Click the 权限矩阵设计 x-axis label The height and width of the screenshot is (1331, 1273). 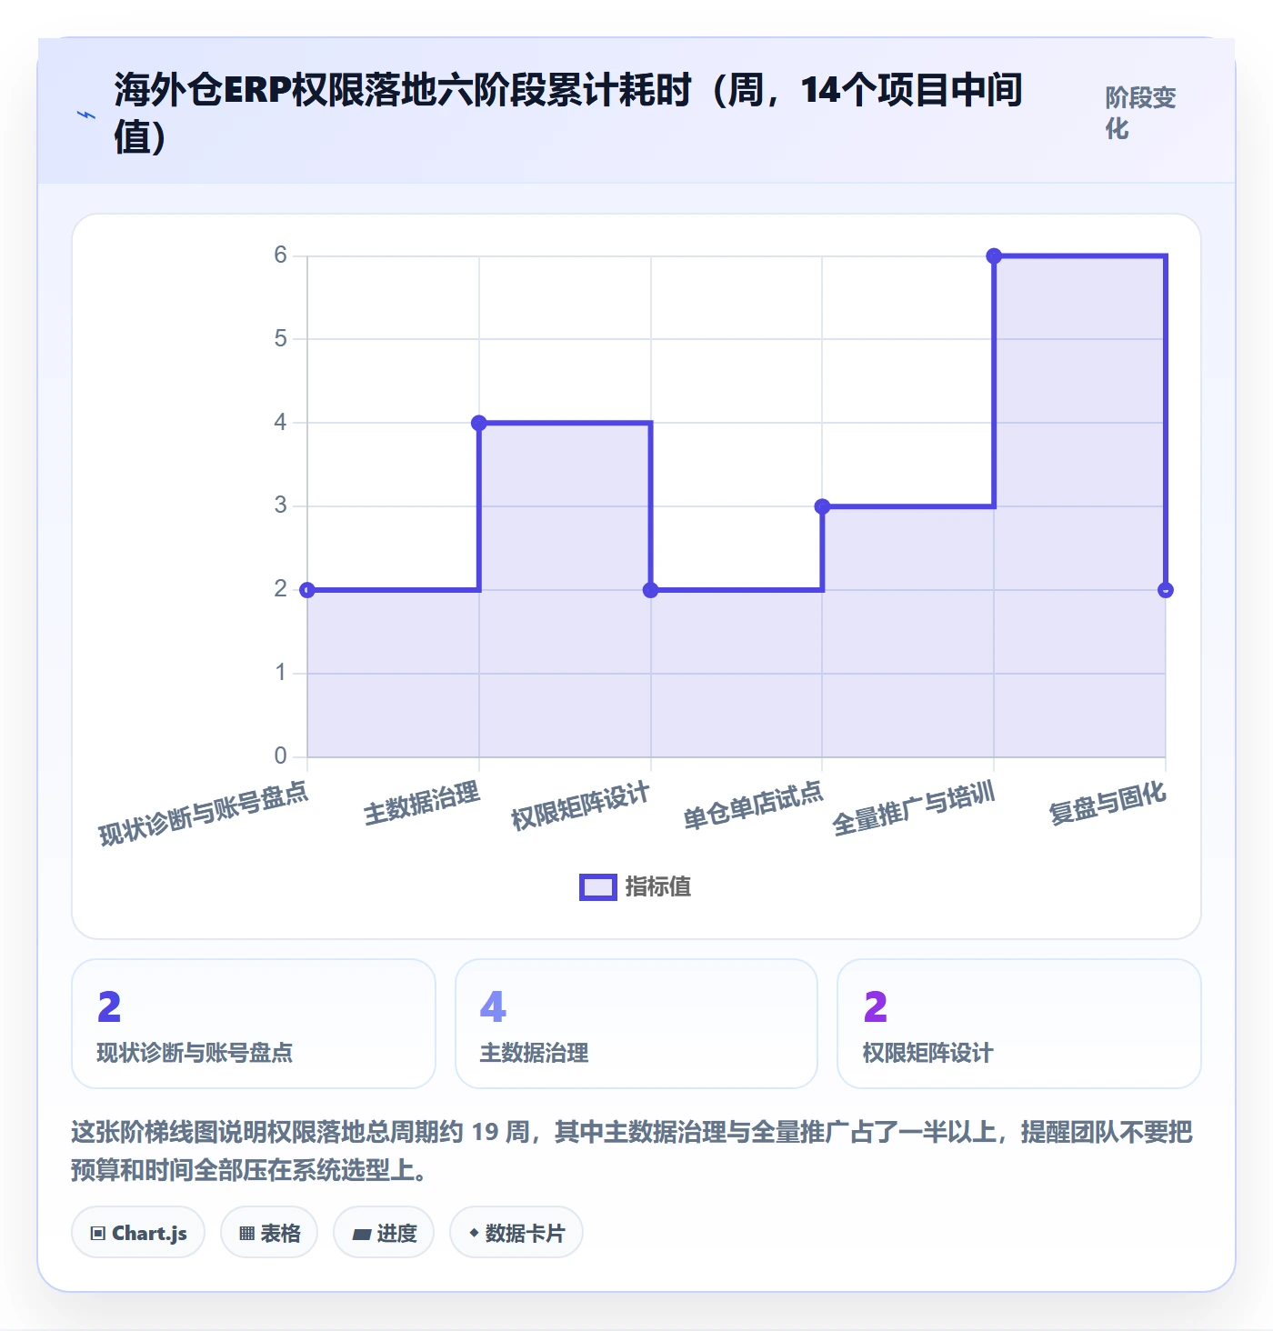pyautogui.click(x=580, y=806)
